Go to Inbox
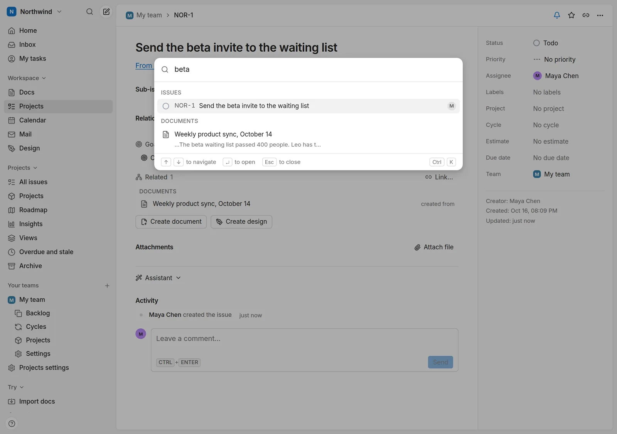Screen dimensions: 617x434 click(x=58, y=45)
